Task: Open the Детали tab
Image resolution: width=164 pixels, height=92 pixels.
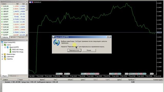Action: pos(13,37)
